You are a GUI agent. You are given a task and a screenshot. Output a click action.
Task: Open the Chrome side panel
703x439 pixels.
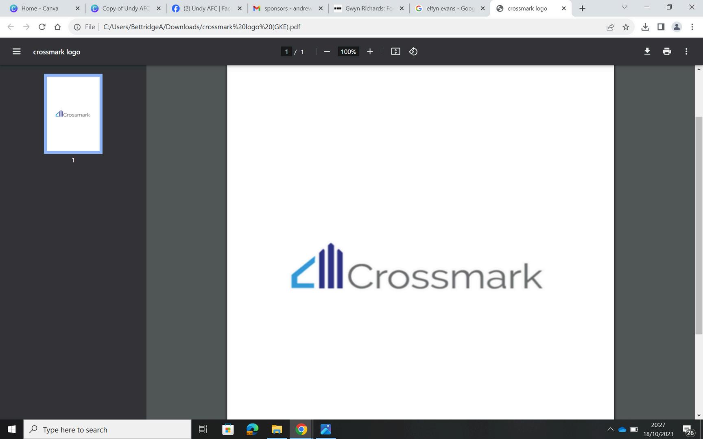(x=661, y=27)
